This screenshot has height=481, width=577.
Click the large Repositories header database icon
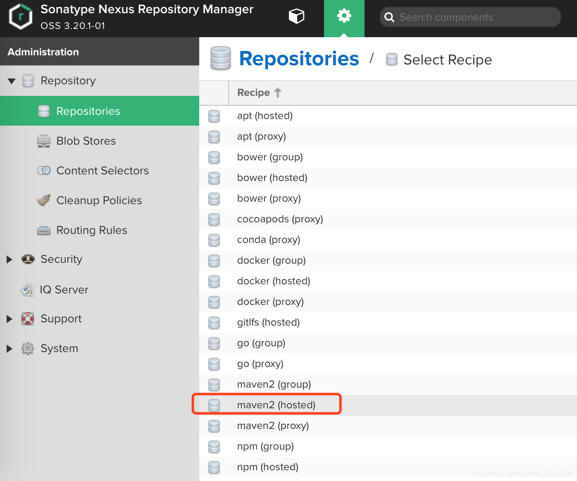pyautogui.click(x=220, y=58)
